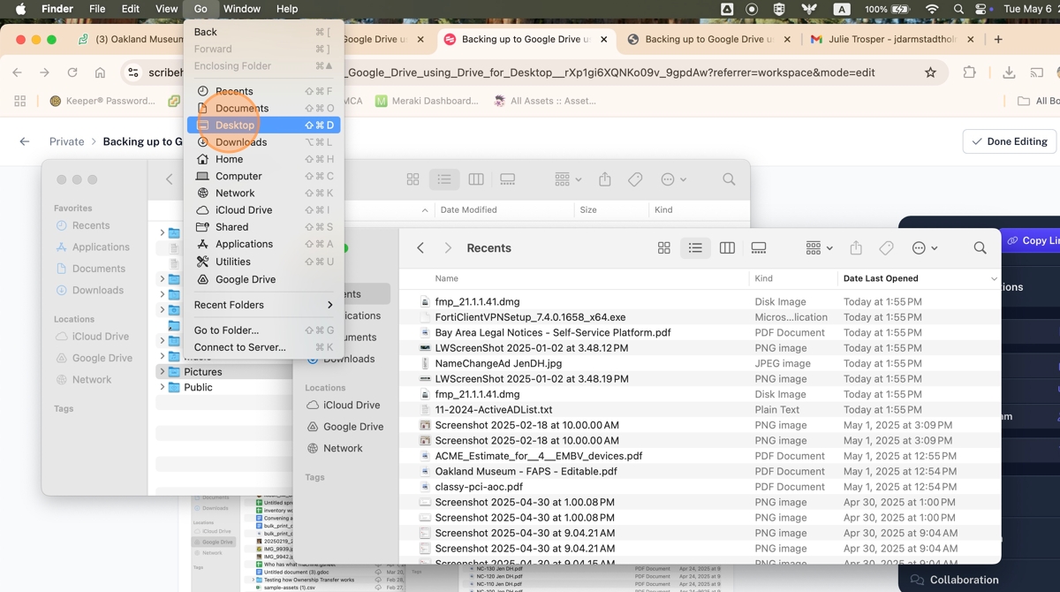The image size is (1060, 592).
Task: Click the search icon in back Finder window
Action: click(x=729, y=179)
